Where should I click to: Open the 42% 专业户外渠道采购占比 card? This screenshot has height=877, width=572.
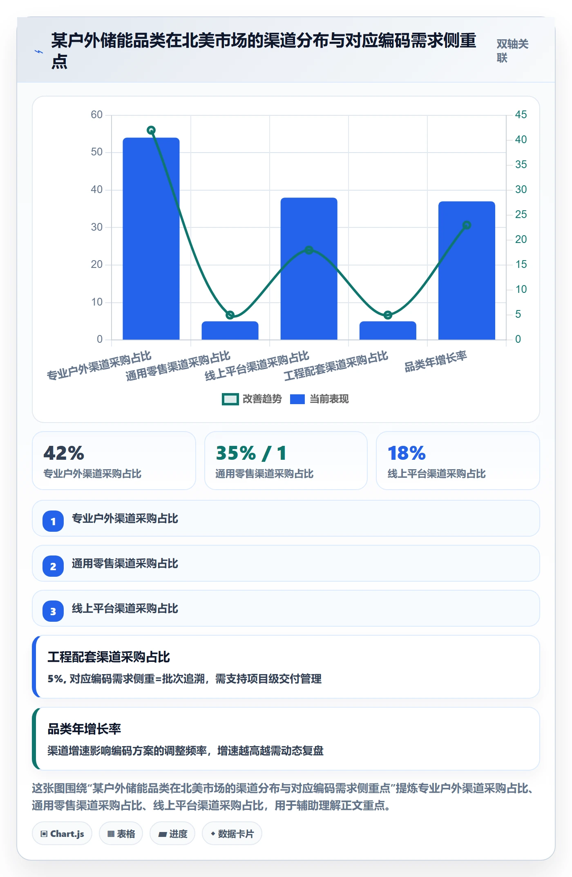tap(114, 461)
